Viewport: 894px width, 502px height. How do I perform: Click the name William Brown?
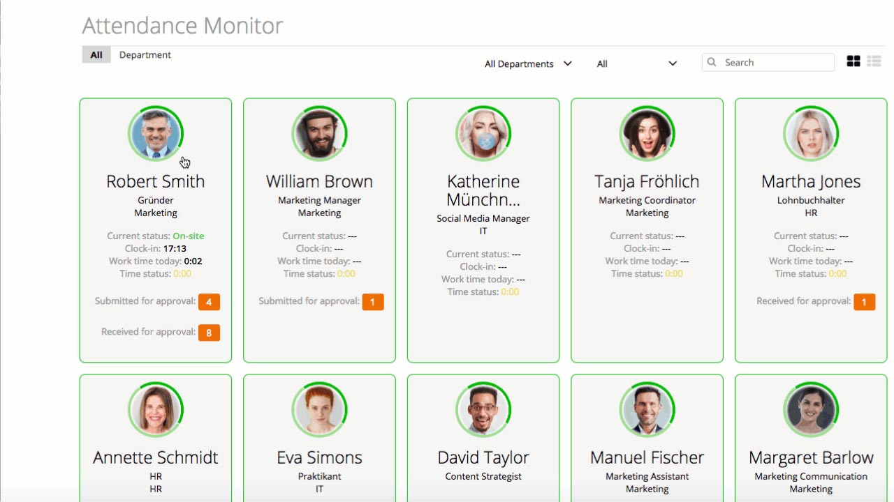click(x=319, y=181)
